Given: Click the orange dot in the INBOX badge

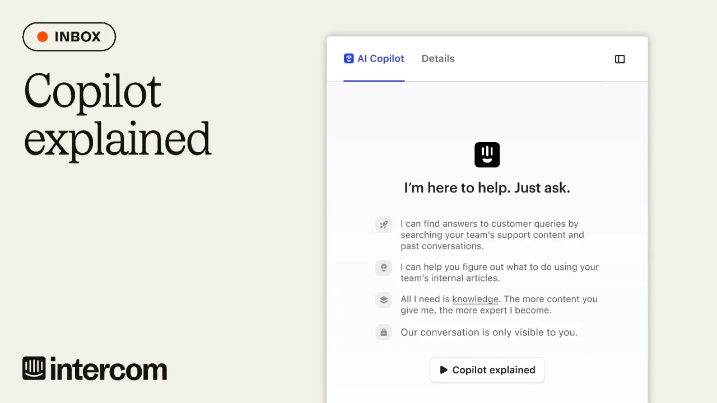Looking at the screenshot, I should point(43,37).
